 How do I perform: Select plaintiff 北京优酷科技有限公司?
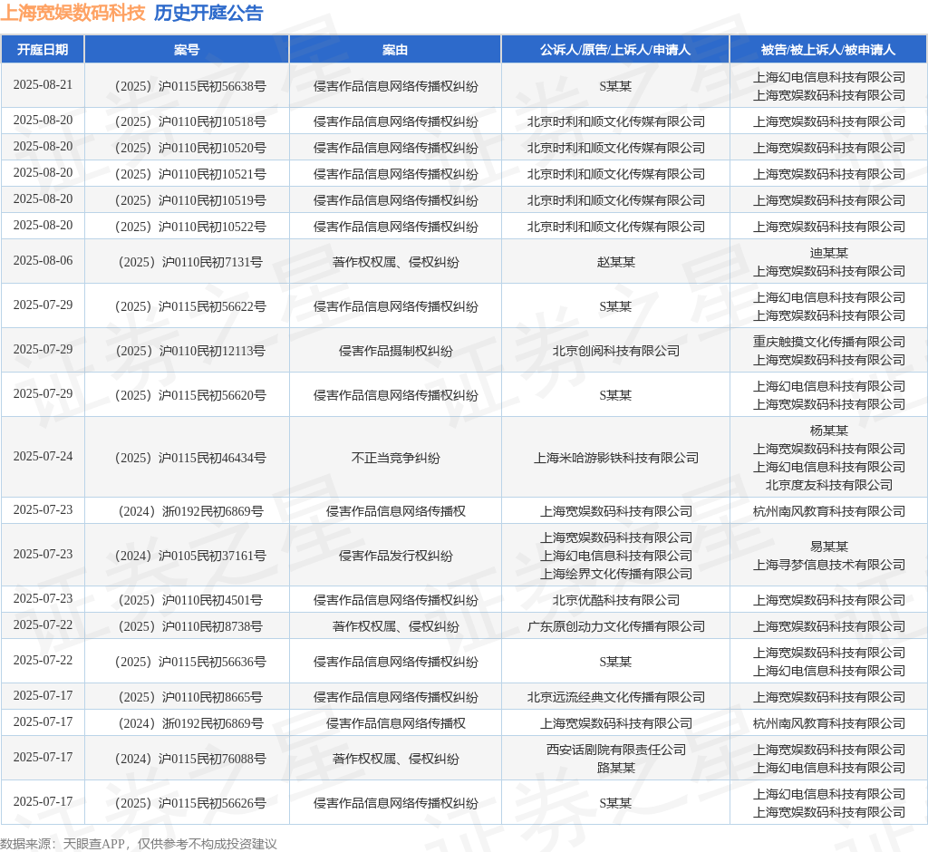point(615,600)
